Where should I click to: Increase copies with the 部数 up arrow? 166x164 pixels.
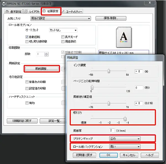click(46, 53)
